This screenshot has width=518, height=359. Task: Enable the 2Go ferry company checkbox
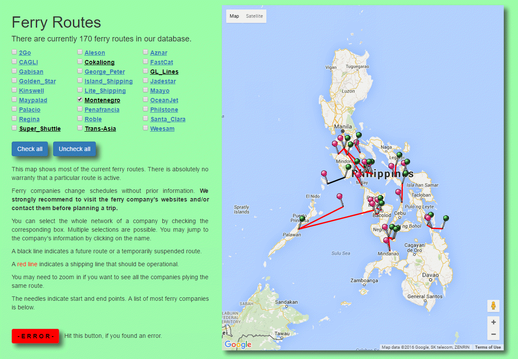15,52
